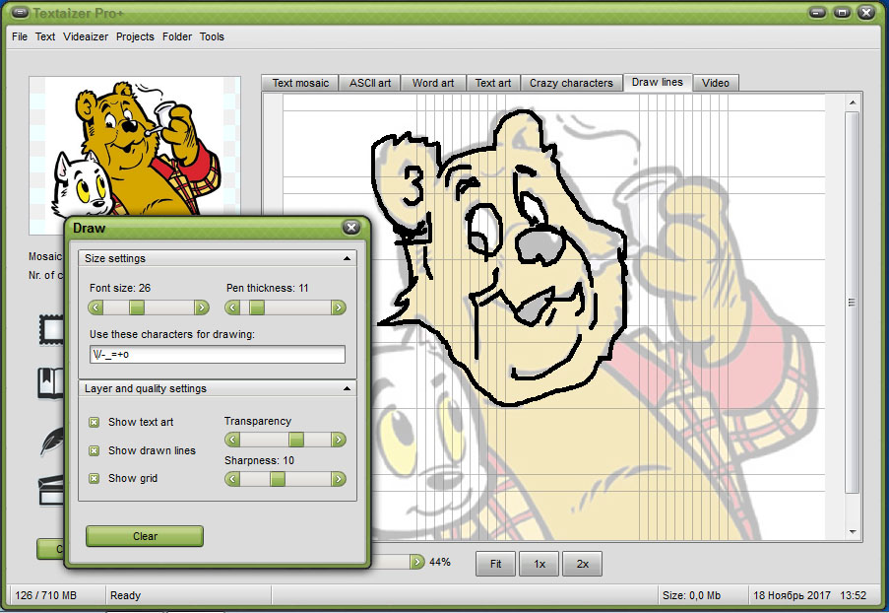The width and height of the screenshot is (889, 613).
Task: Click the 126 / 710 MB memory status
Action: 46,595
